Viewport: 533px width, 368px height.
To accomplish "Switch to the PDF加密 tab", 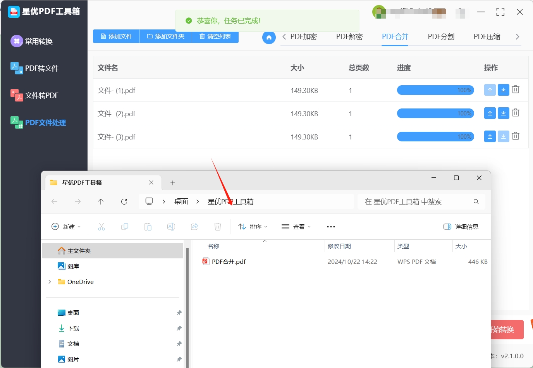I will tap(304, 37).
